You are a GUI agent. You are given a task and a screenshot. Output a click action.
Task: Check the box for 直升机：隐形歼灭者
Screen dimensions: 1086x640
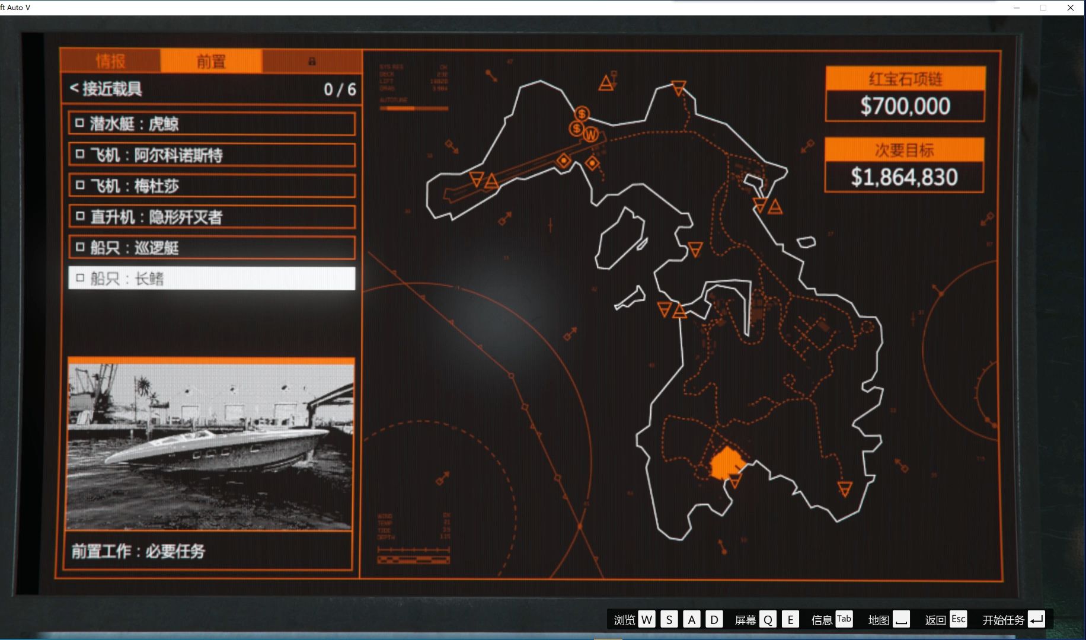[x=79, y=216]
